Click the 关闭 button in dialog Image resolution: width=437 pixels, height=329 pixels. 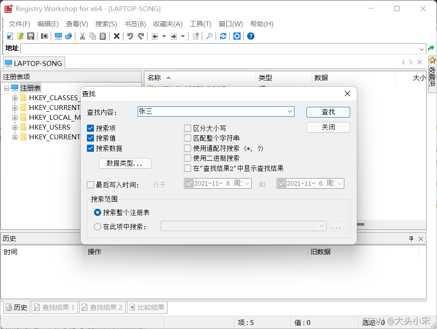pos(328,127)
